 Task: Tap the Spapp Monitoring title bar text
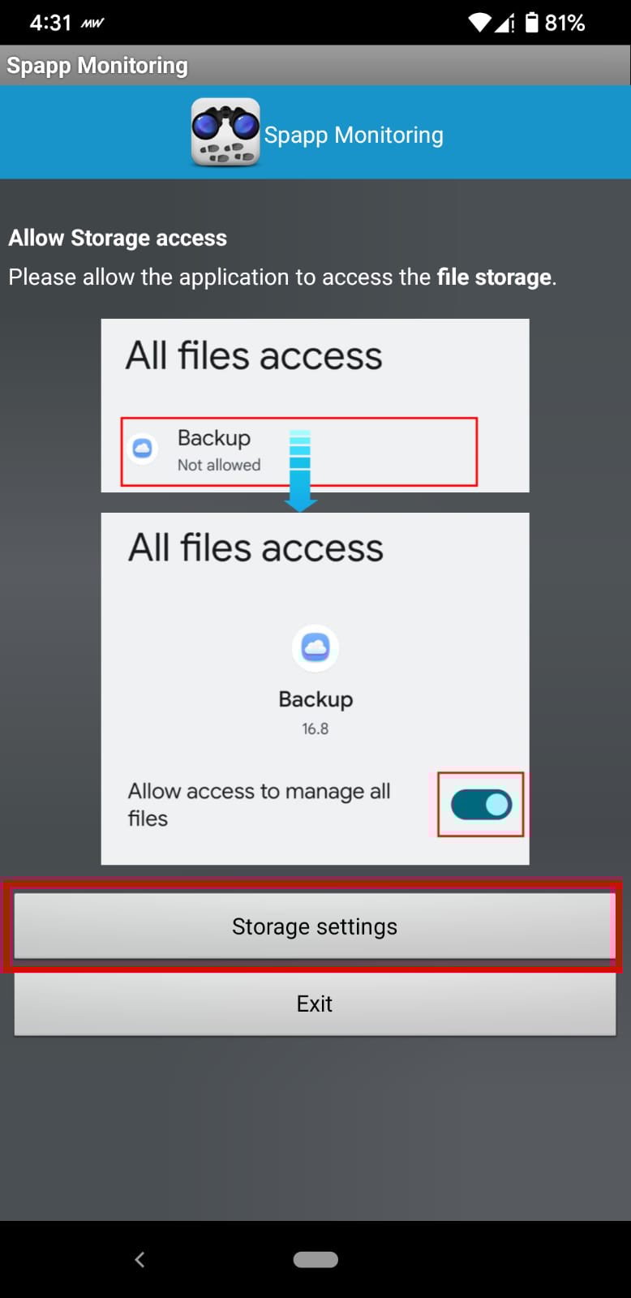point(97,65)
